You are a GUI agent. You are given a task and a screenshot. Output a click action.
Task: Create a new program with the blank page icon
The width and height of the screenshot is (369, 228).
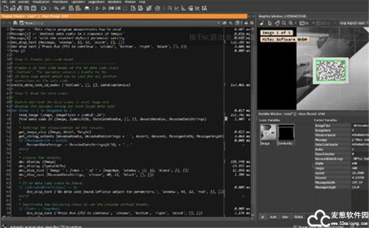click(6, 9)
